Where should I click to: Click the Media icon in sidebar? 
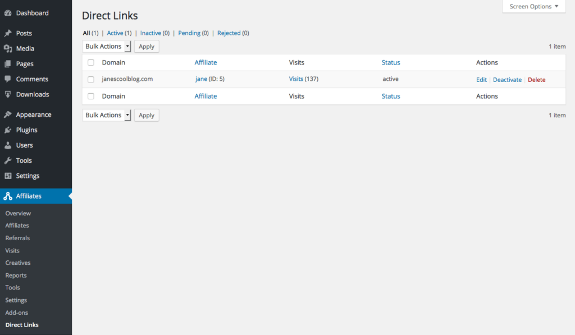click(8, 48)
